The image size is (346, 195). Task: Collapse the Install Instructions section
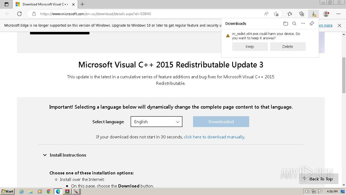tap(64, 155)
